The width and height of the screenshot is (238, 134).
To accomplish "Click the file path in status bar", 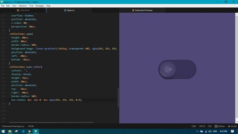I will [x=13, y=126].
